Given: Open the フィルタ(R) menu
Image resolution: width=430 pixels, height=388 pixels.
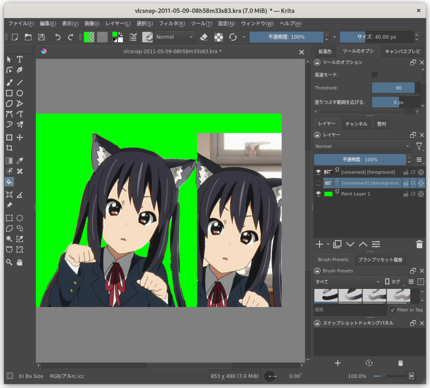Looking at the screenshot, I should click(172, 24).
